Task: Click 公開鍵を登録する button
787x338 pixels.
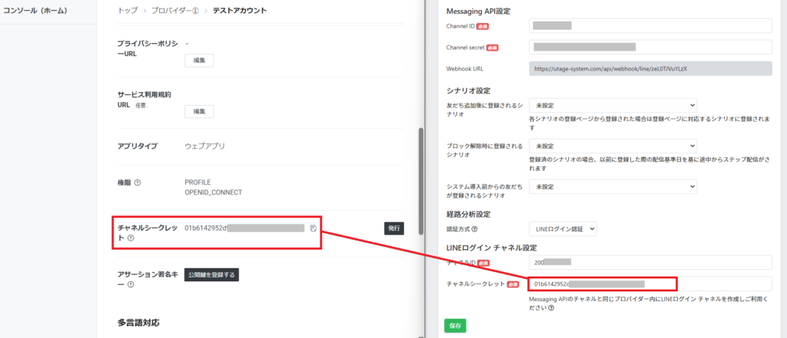Action: tap(211, 274)
